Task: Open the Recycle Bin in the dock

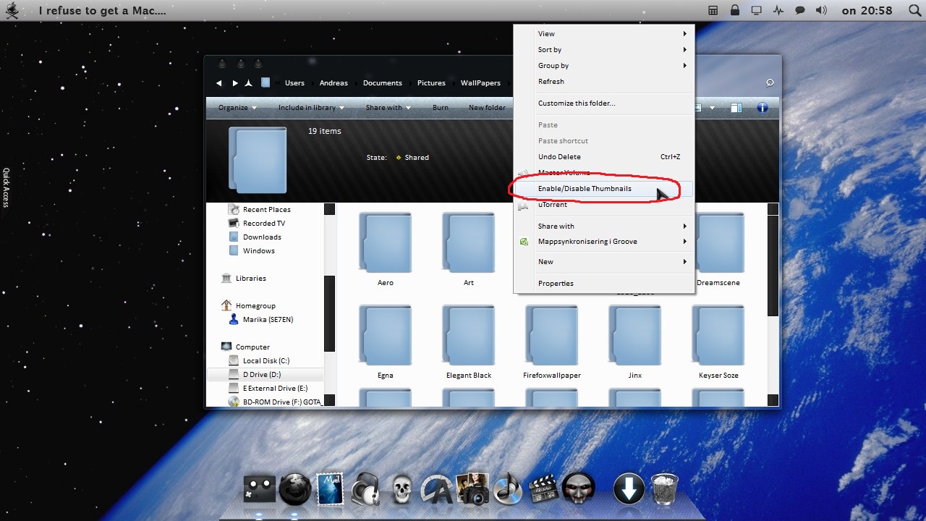Action: (664, 489)
